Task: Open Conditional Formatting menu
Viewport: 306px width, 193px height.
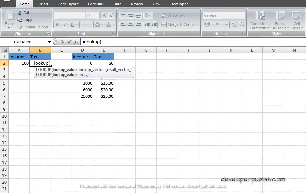Action: click(260, 20)
